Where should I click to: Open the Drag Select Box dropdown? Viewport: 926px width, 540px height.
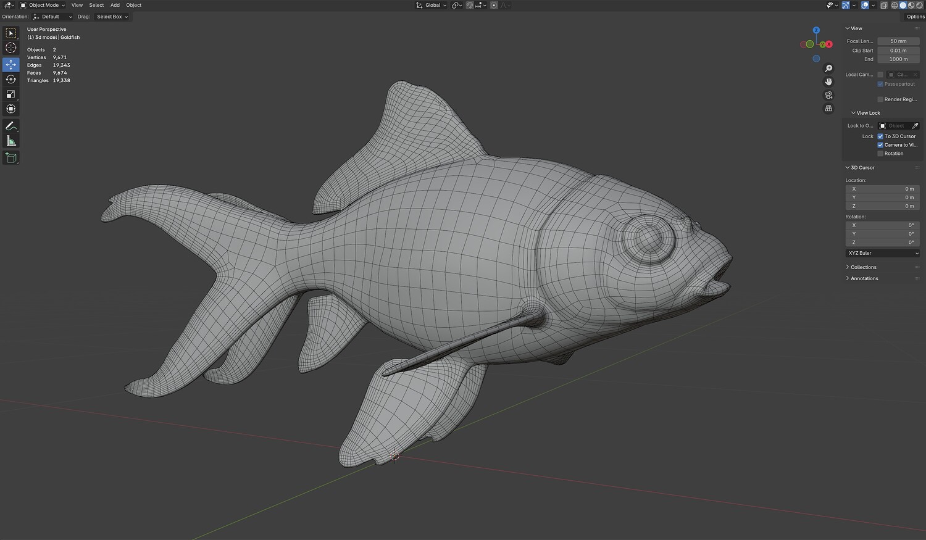(x=112, y=17)
